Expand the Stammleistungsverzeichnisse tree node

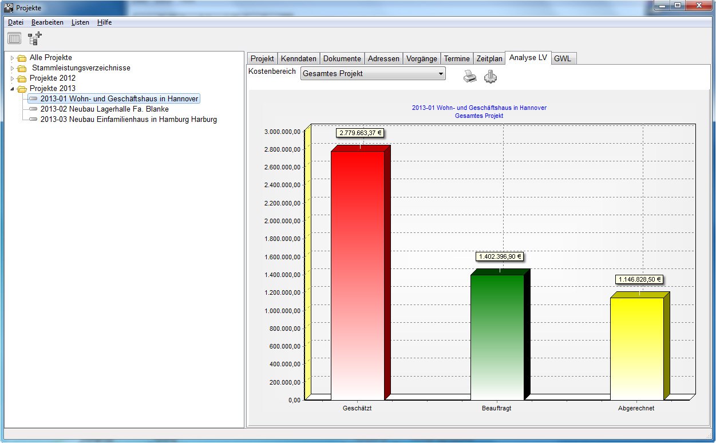pyautogui.click(x=12, y=68)
